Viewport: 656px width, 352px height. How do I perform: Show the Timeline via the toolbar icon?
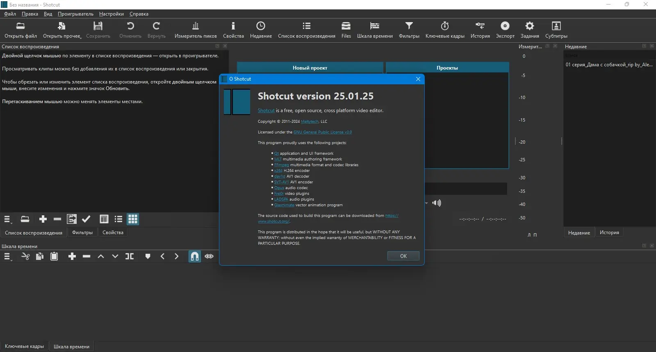point(375,26)
